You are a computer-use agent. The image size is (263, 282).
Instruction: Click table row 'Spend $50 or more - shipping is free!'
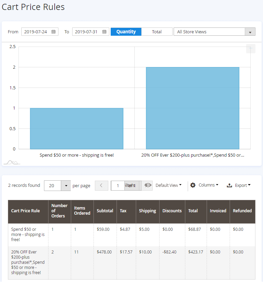point(132,235)
